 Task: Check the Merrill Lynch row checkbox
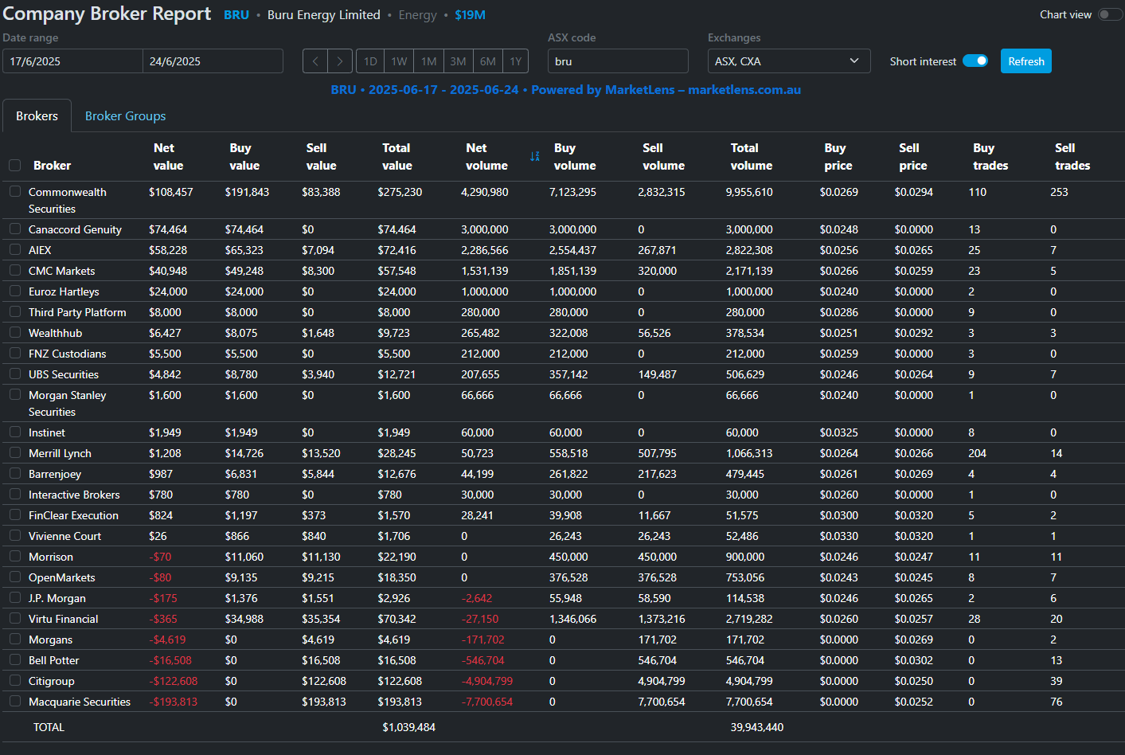[15, 452]
